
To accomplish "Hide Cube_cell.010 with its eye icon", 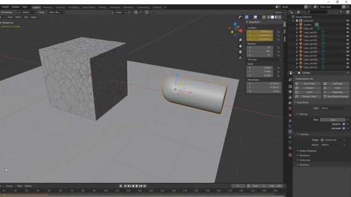I will pyautogui.click(x=348, y=67).
